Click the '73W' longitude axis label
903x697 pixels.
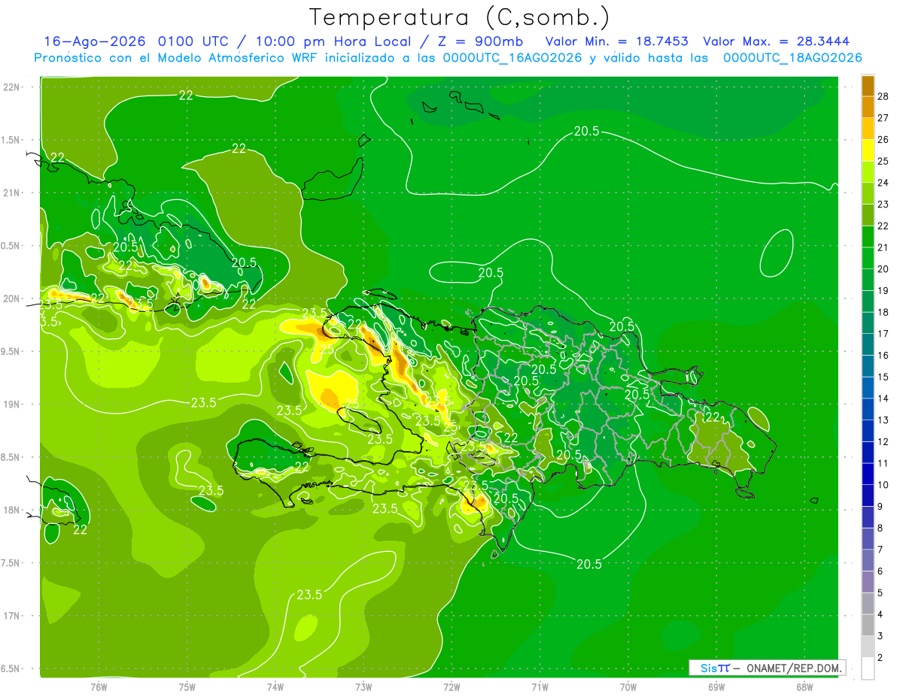[x=363, y=686]
